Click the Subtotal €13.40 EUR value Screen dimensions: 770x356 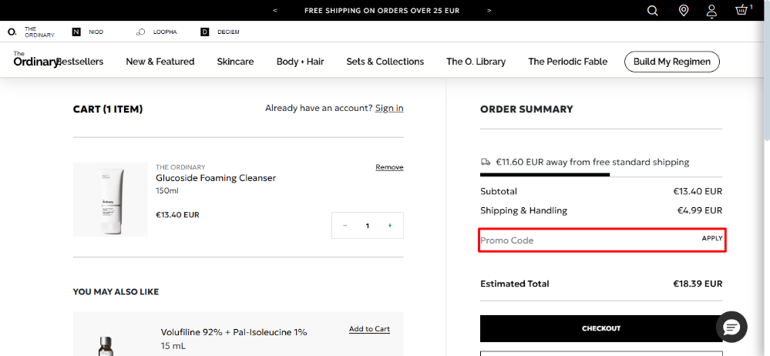[698, 191]
